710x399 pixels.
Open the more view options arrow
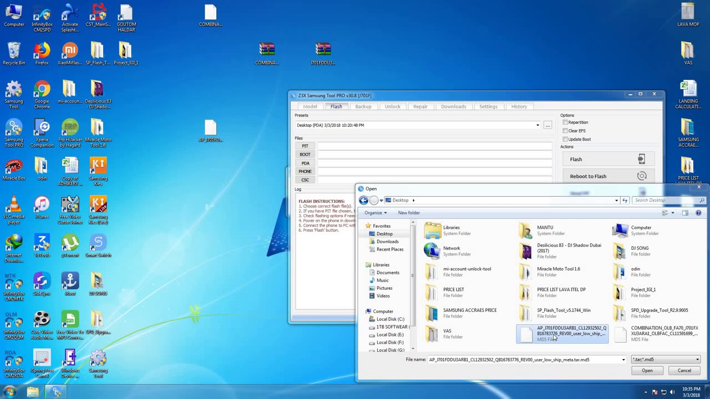(x=672, y=213)
